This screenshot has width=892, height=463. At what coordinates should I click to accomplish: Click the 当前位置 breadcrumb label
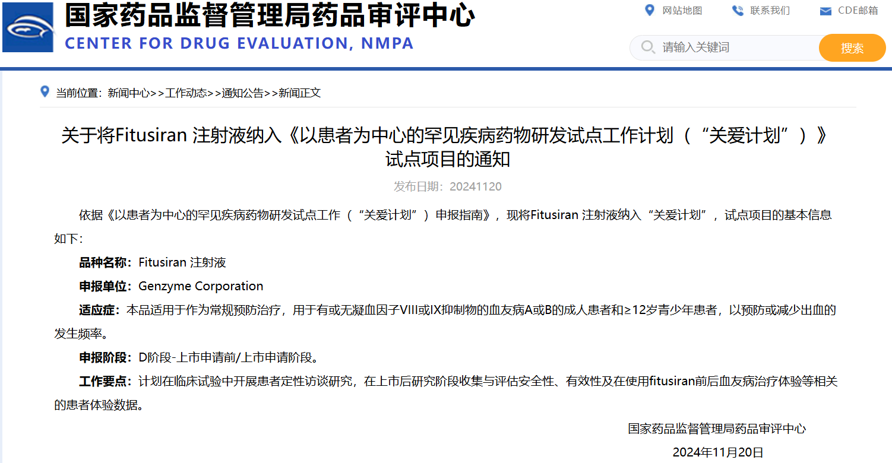tap(80, 93)
